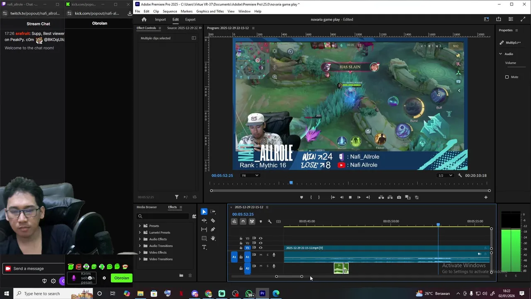Click the 00:05:52:25 timeline timecode
The height and width of the screenshot is (299, 531).
243,214
